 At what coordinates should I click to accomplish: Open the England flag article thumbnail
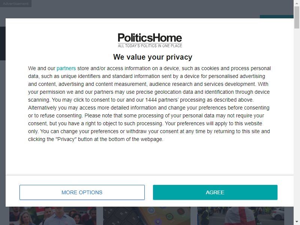[241, 216]
